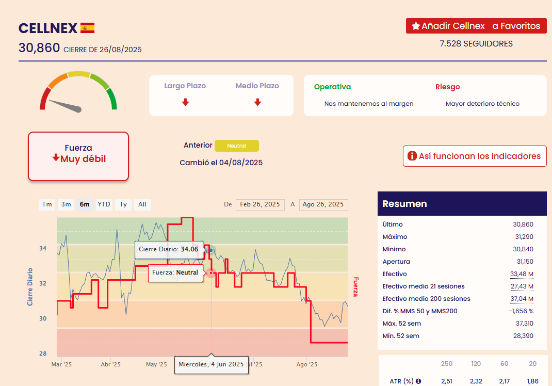Click the 250 column header in ATR table

(447, 364)
